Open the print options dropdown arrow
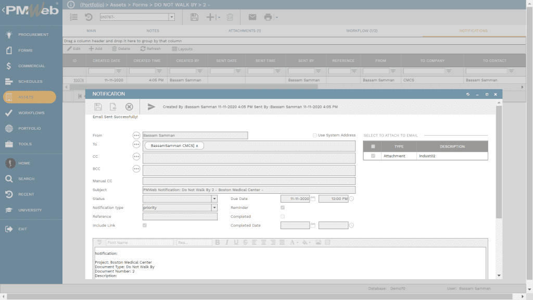 [277, 17]
